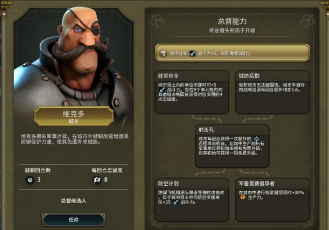Click the clock icon under 就职回合数

30,180
